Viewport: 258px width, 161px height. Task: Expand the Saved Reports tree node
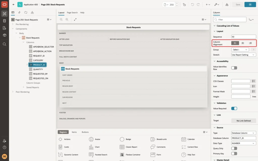23,87
